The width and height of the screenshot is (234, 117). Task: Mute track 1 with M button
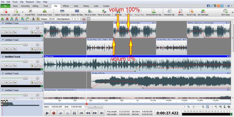[7, 32]
